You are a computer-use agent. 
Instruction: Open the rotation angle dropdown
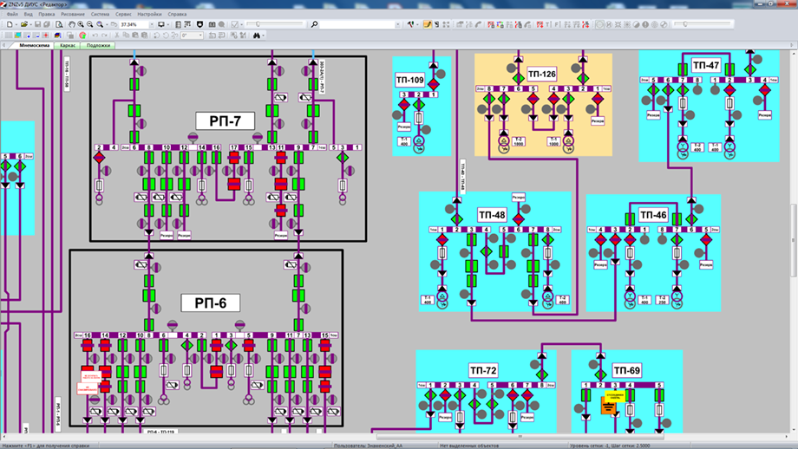pyautogui.click(x=200, y=36)
